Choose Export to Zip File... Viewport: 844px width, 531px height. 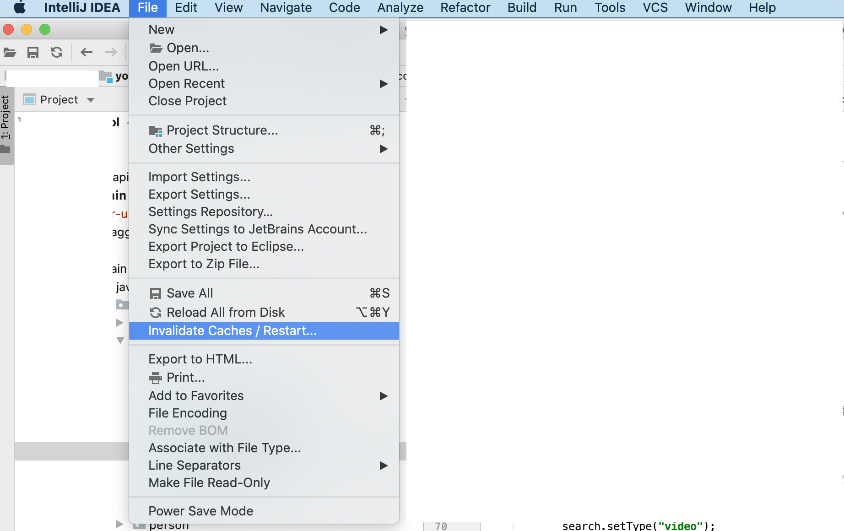[x=264, y=264]
